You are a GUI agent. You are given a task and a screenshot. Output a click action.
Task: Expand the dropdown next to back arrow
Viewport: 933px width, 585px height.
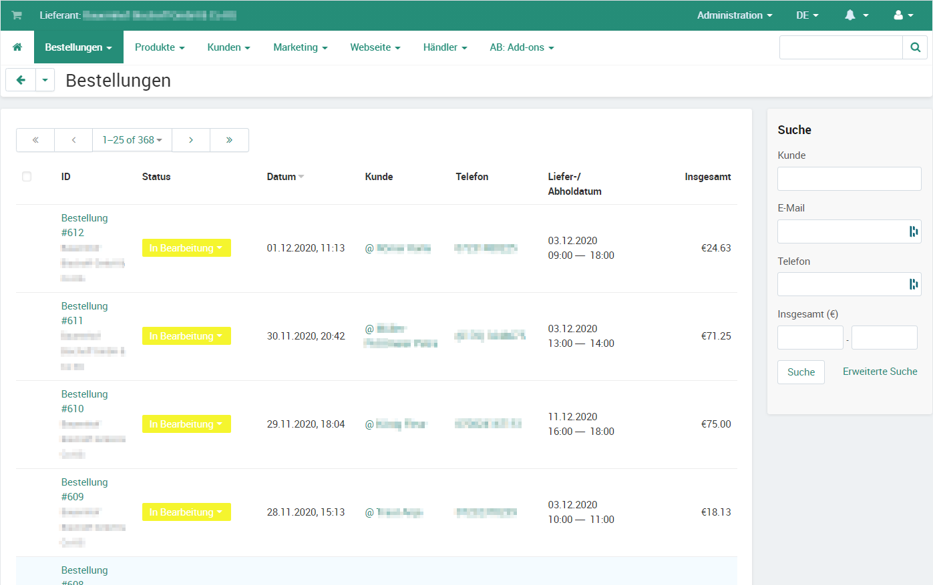(45, 80)
